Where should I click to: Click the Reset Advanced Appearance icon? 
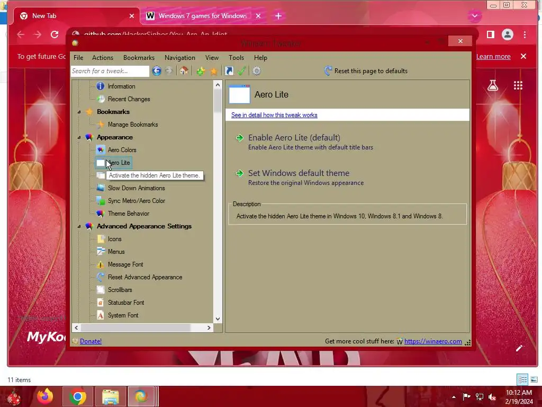click(101, 277)
